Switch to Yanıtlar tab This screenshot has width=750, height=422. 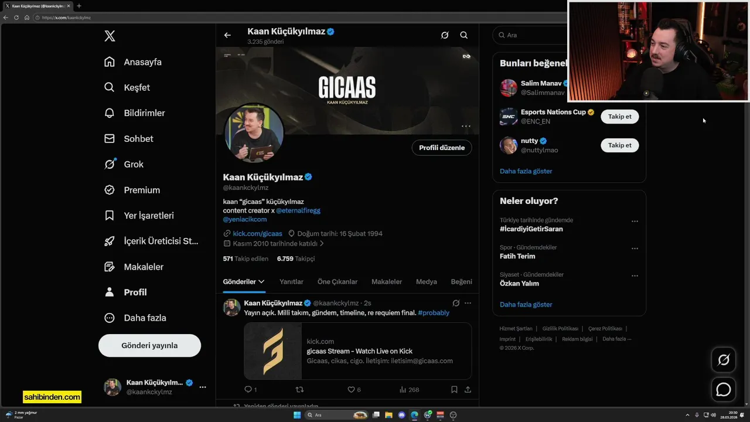pyautogui.click(x=291, y=282)
